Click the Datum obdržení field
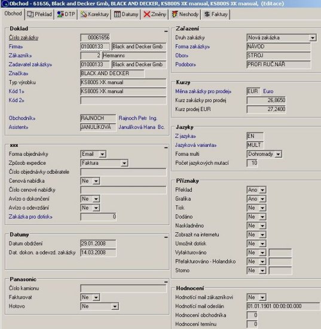 click(x=98, y=244)
